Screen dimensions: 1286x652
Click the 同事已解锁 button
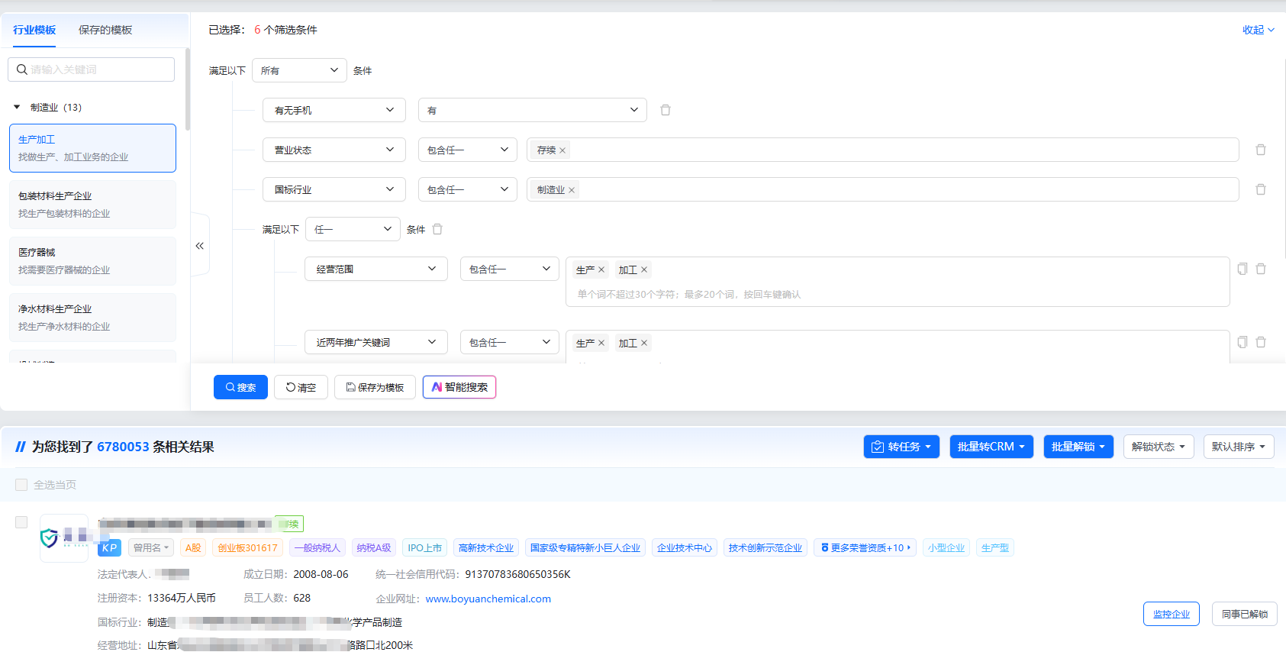pos(1245,614)
